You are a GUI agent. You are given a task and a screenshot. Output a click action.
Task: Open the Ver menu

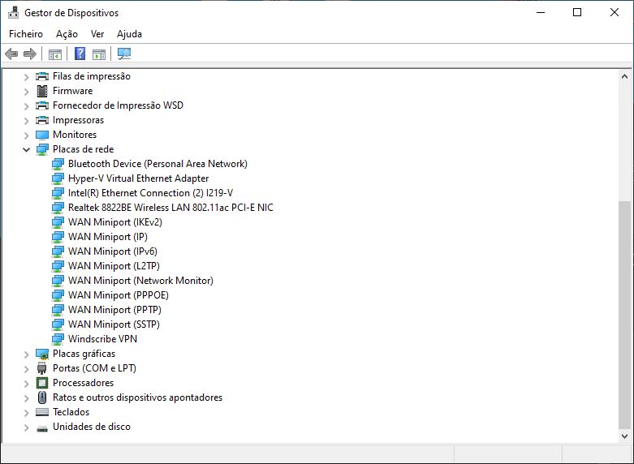click(97, 34)
